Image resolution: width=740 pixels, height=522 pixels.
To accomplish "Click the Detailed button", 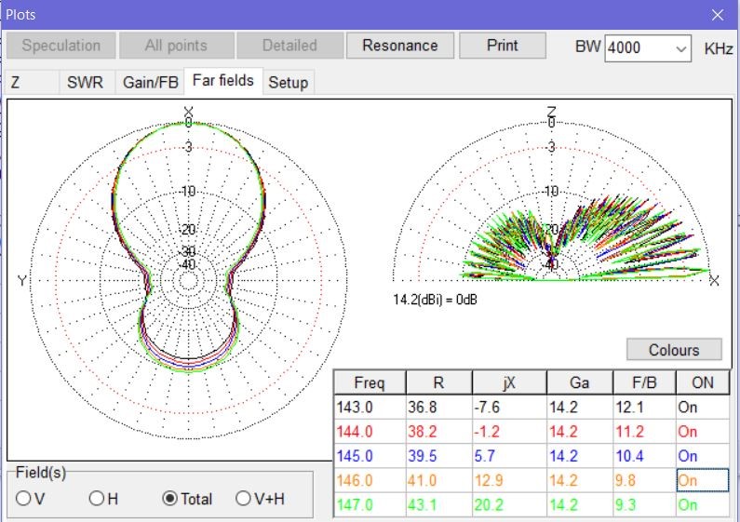I will click(289, 46).
